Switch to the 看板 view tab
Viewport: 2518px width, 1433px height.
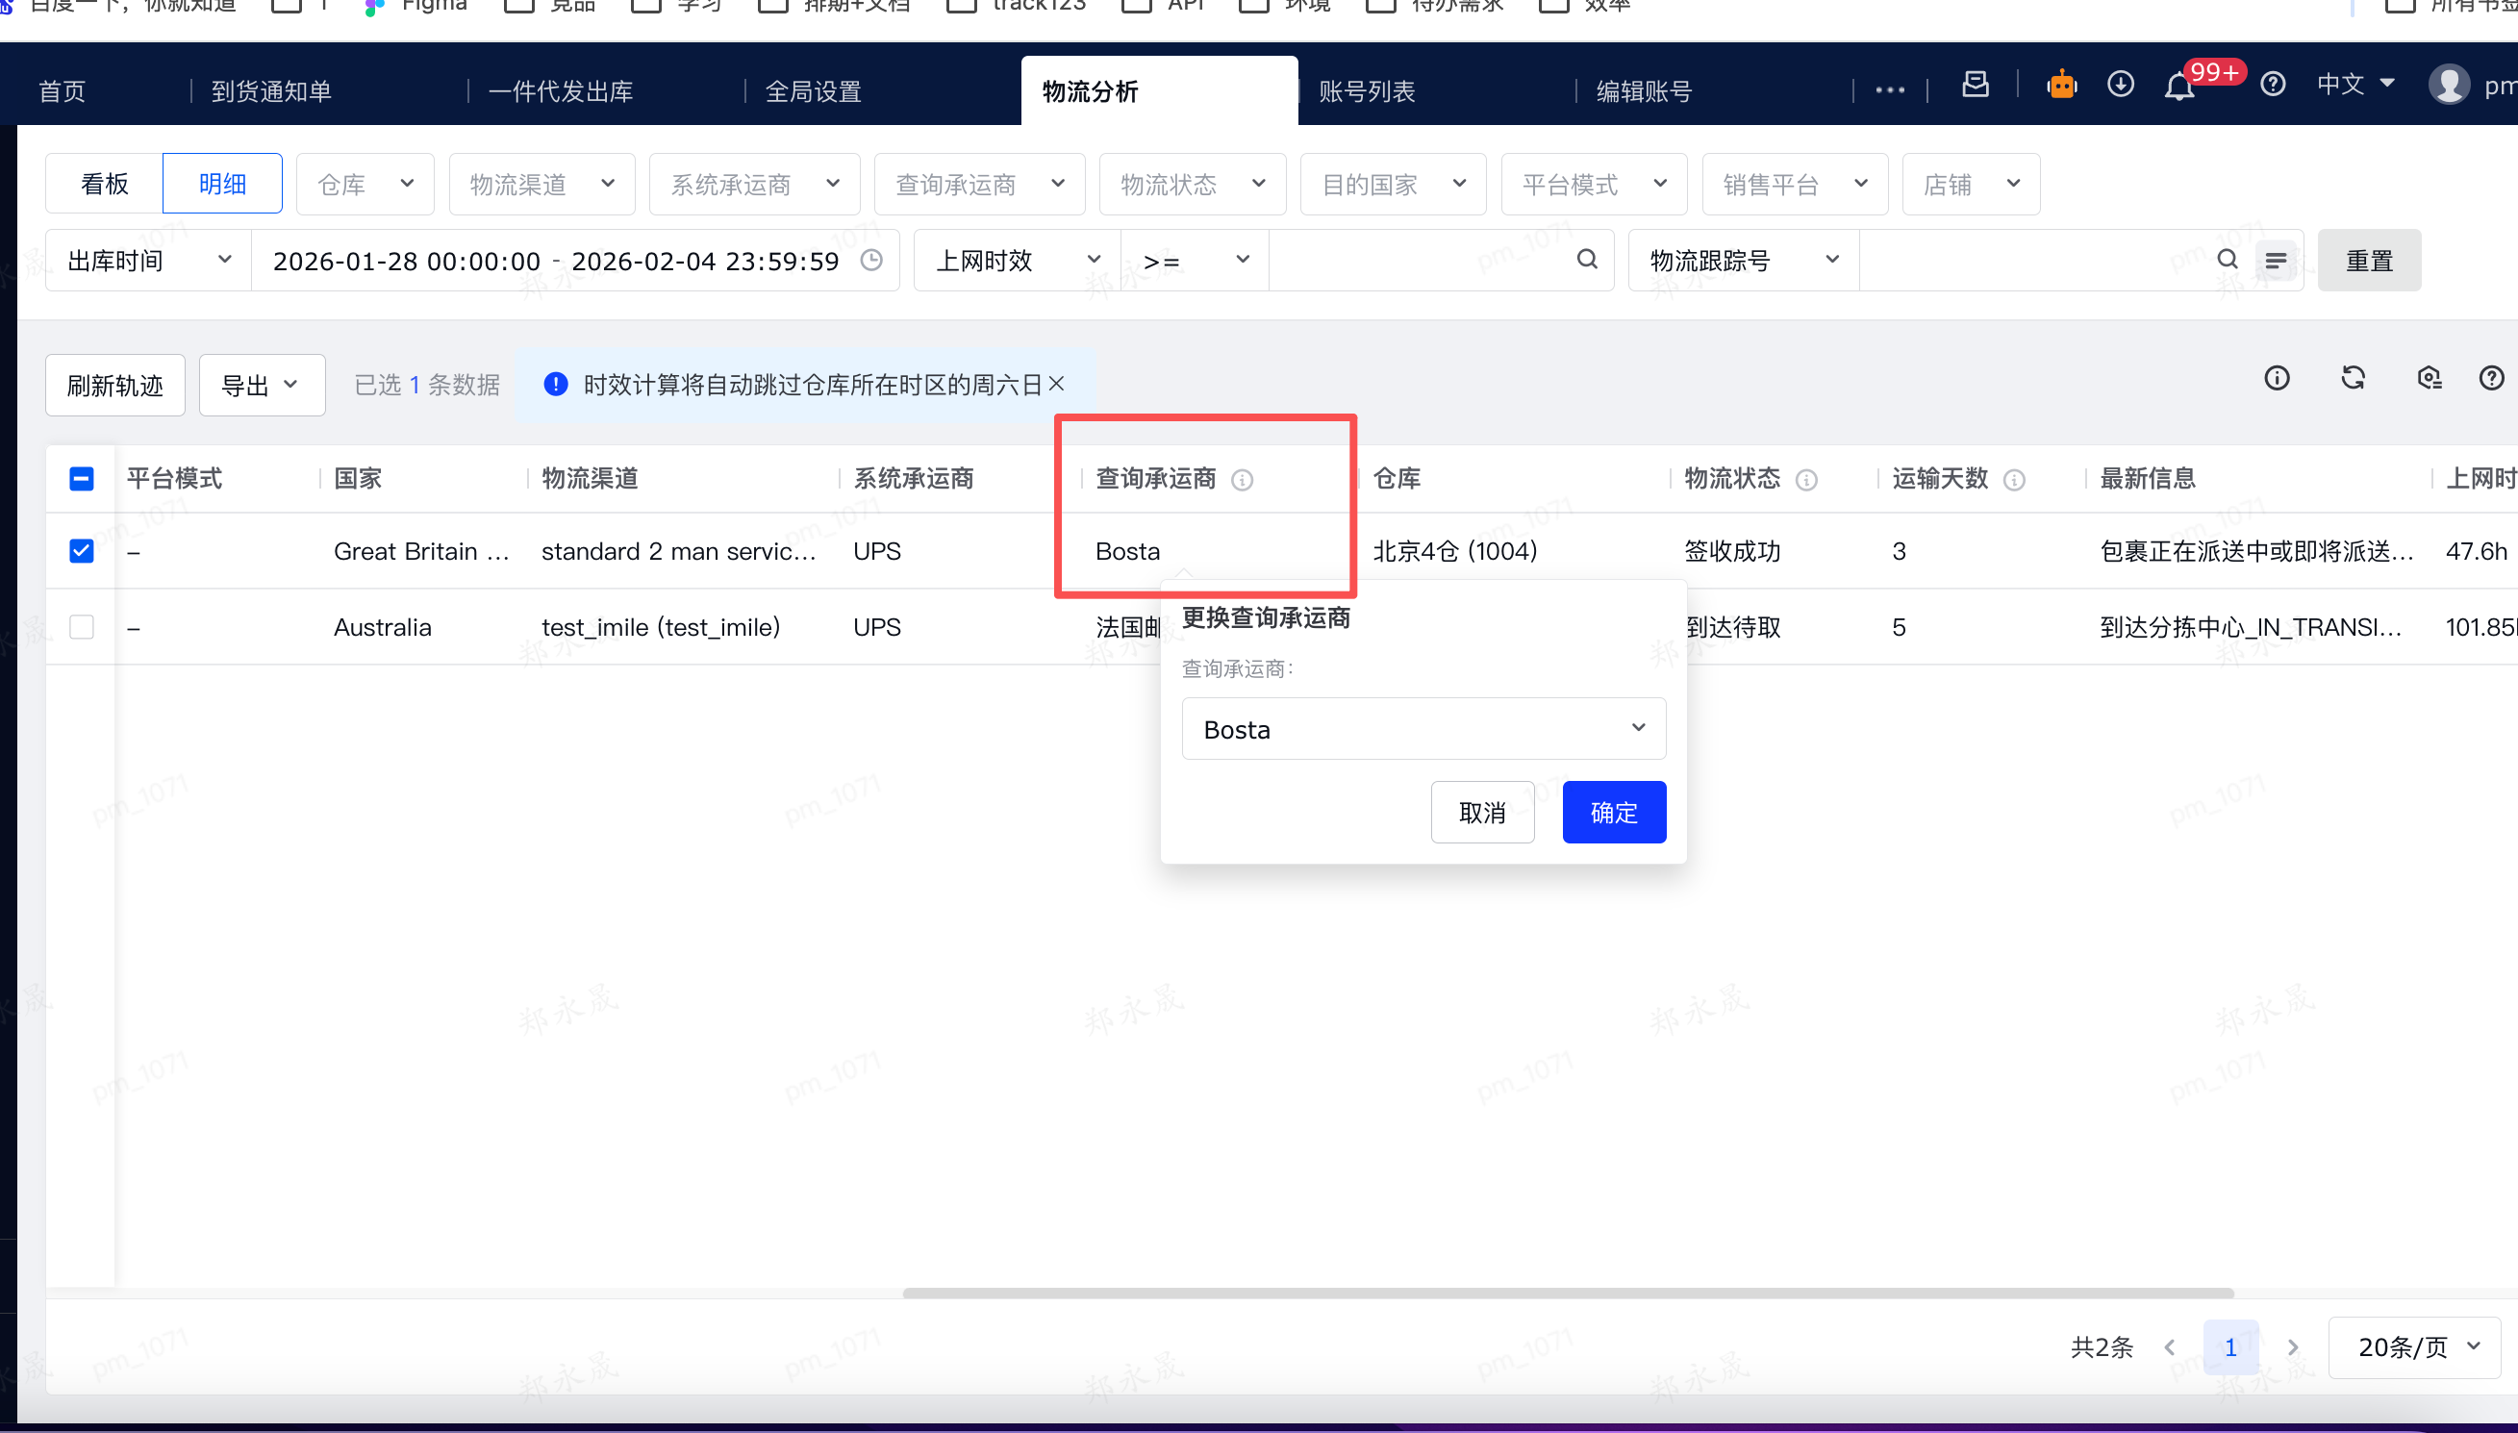[104, 184]
